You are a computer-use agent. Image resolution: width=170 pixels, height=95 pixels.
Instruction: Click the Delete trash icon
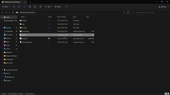click(40, 7)
